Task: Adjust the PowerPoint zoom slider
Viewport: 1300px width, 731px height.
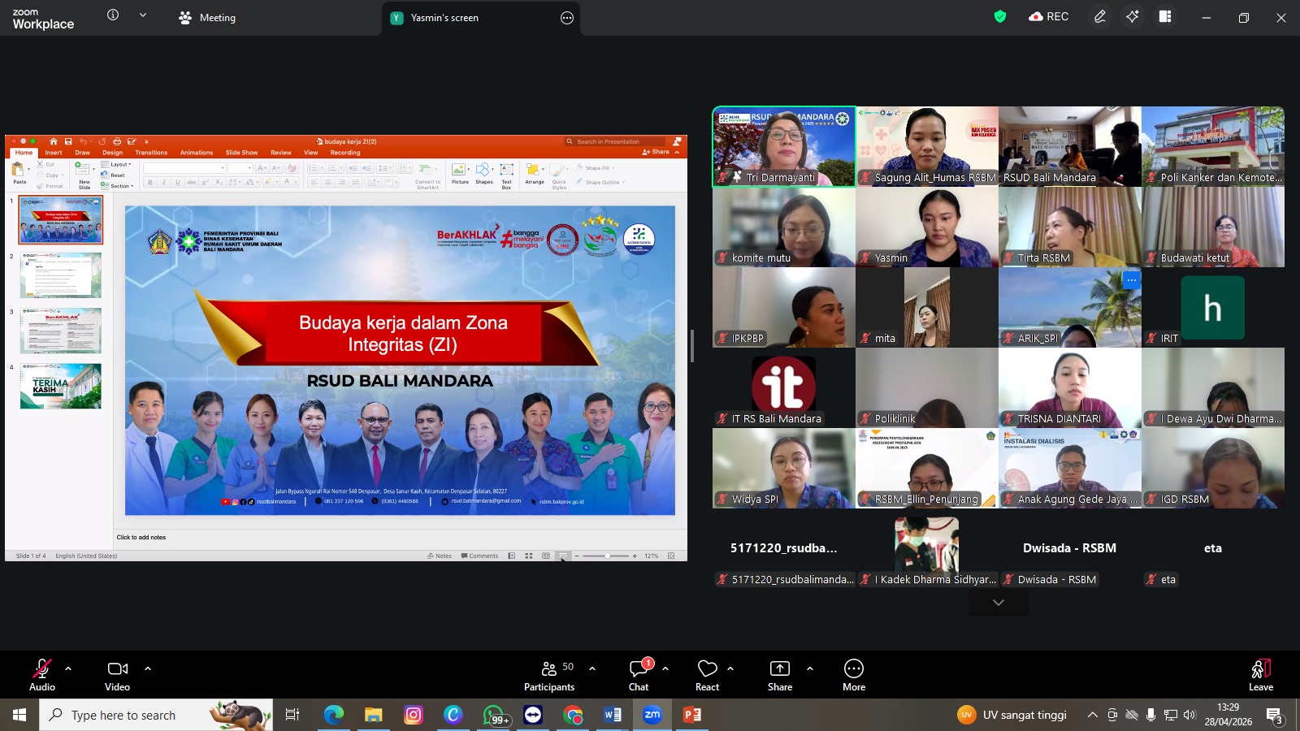Action: [606, 556]
